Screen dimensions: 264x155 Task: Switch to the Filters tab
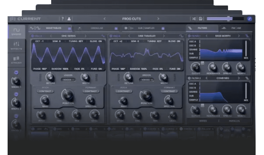tap(202, 28)
